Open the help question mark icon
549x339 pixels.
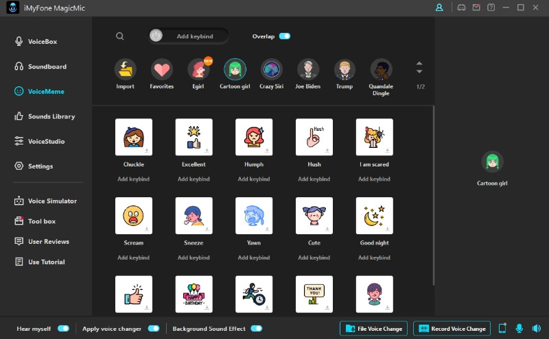[x=491, y=8]
